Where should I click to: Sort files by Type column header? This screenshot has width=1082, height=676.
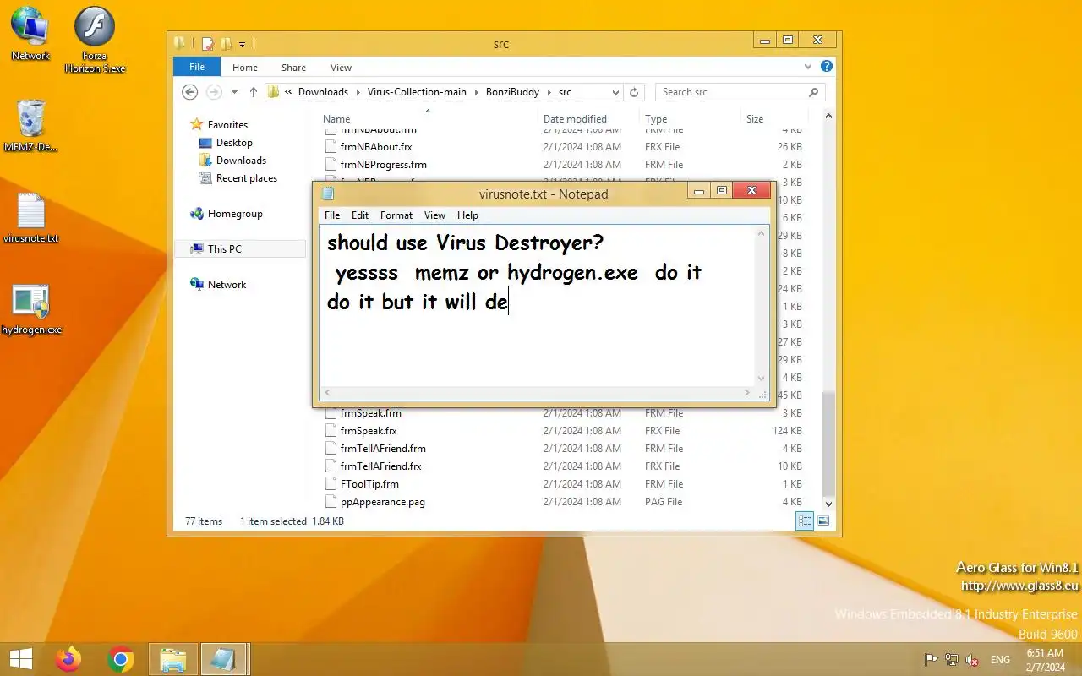690,119
